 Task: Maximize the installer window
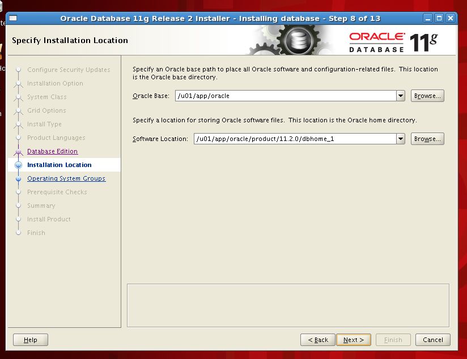point(439,18)
